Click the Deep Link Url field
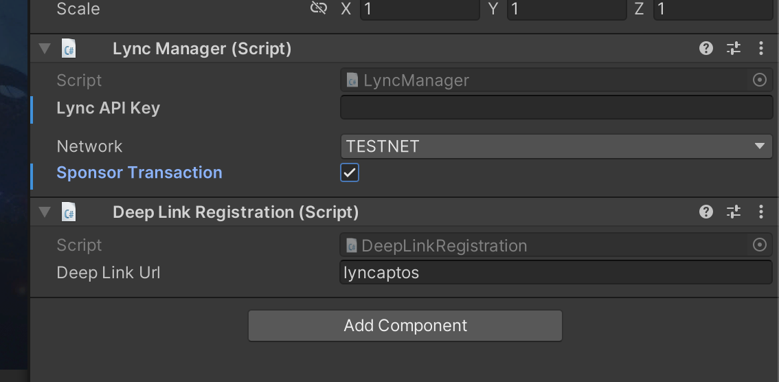The image size is (779, 382). (556, 272)
